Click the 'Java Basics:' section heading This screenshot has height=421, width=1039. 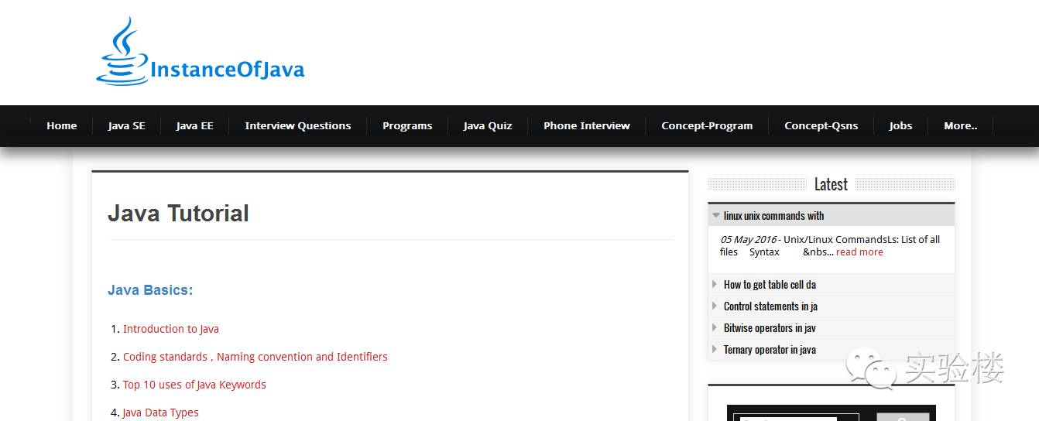(150, 290)
